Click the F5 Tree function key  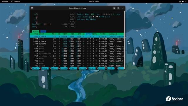(x=72, y=68)
